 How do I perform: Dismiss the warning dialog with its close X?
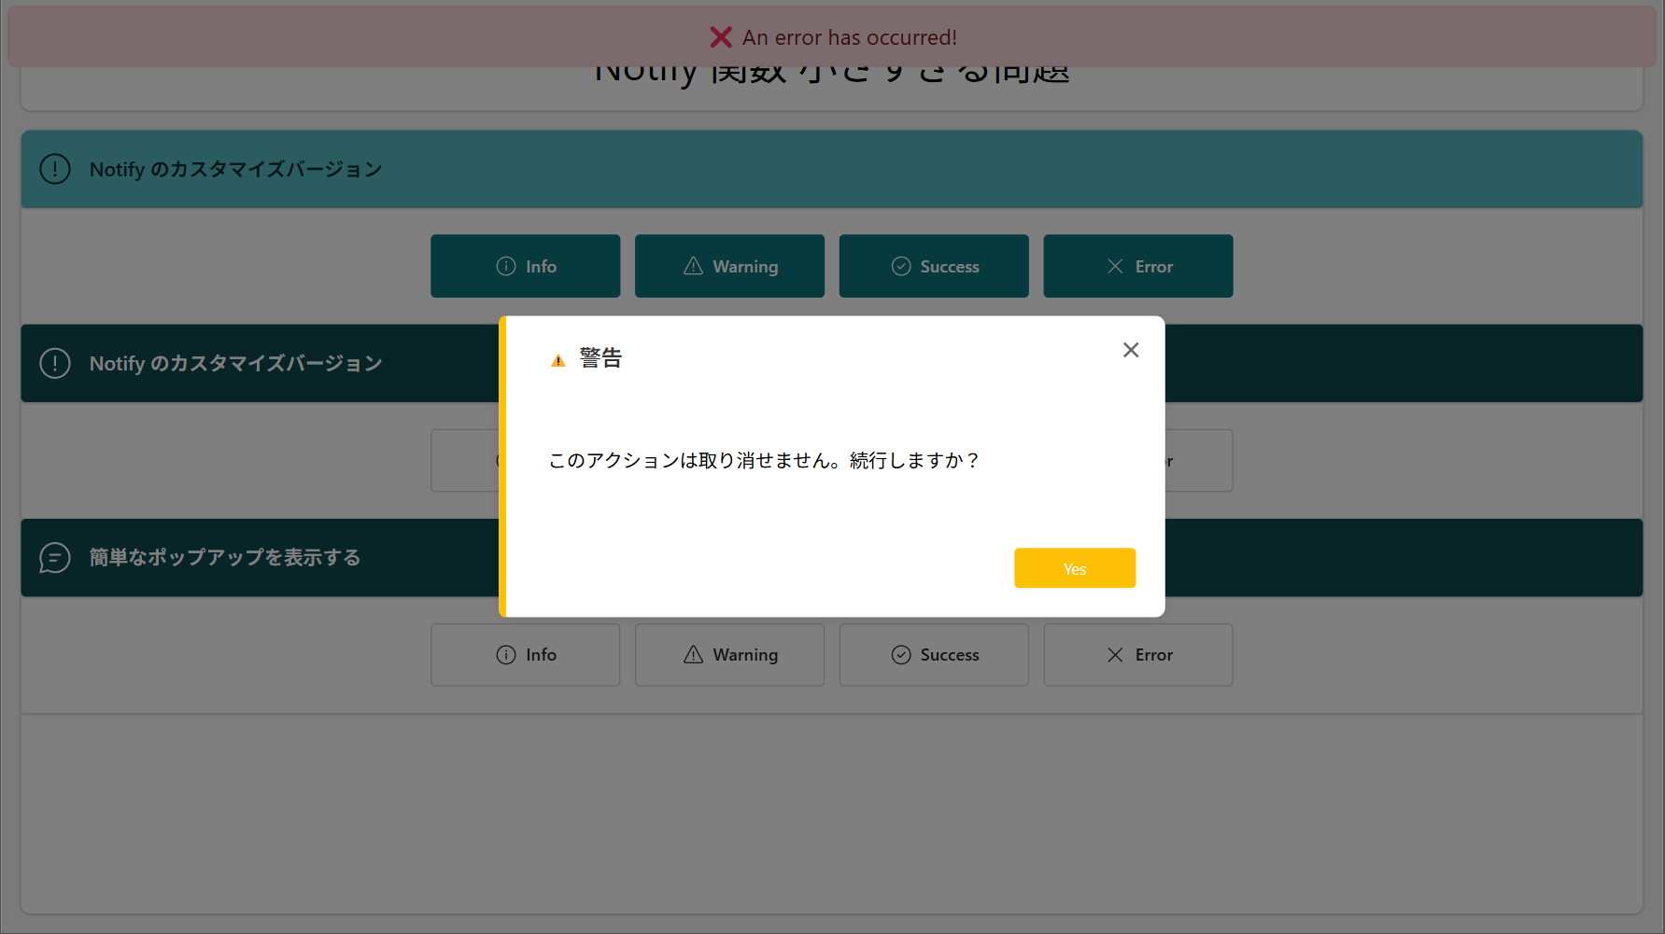pyautogui.click(x=1131, y=350)
